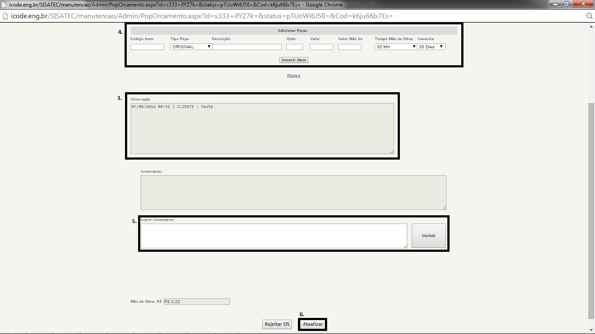The image size is (595, 334).
Task: Maximize the Chrome popup window
Action: tap(566, 4)
